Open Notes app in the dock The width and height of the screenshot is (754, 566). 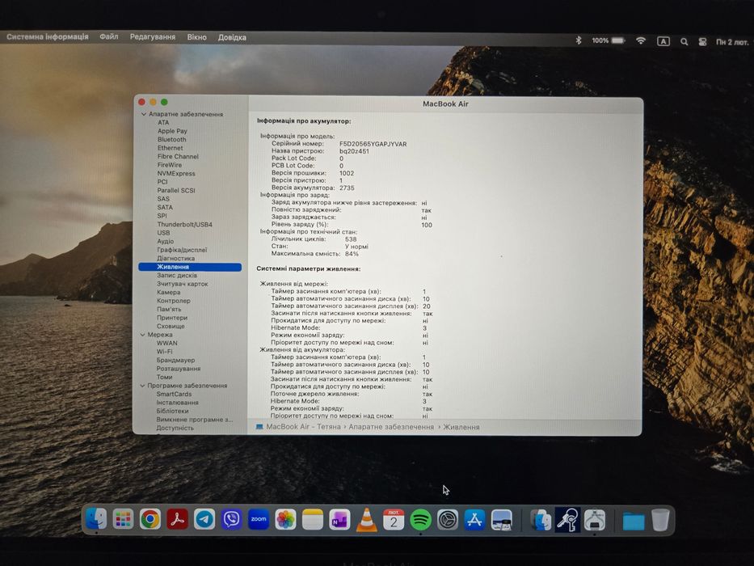click(x=313, y=520)
